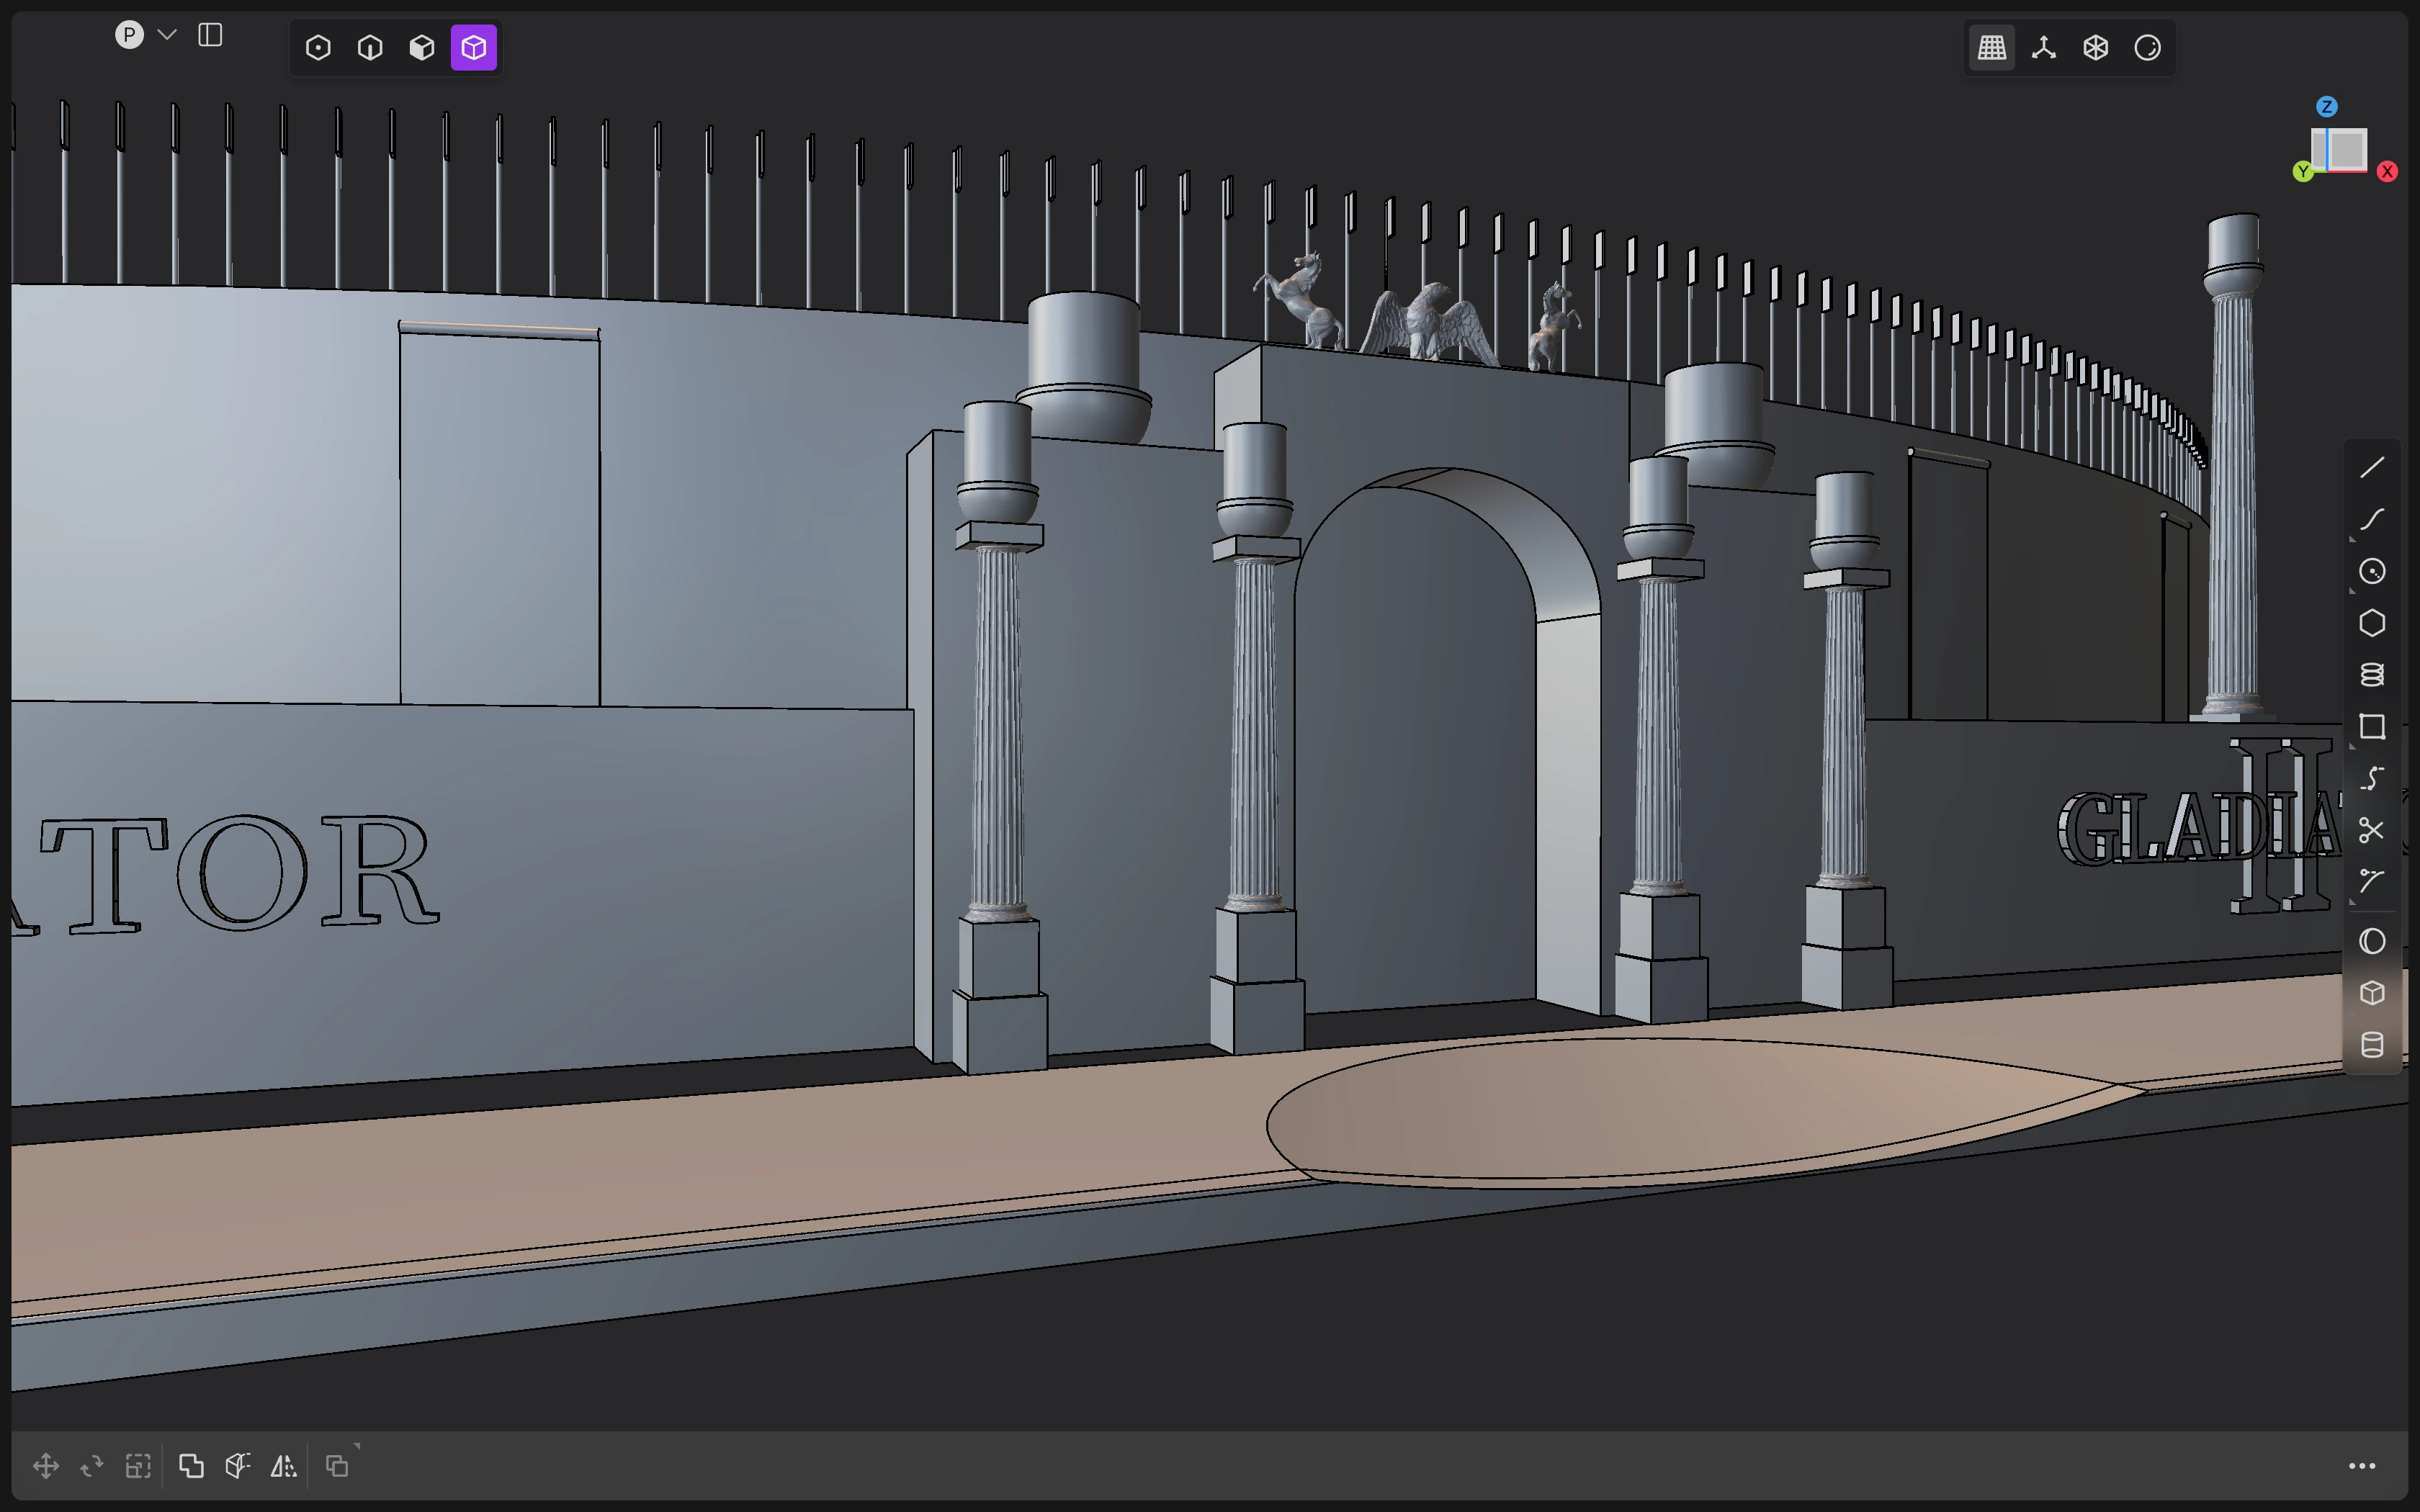Expand the chevron next to P logo

pyautogui.click(x=167, y=35)
